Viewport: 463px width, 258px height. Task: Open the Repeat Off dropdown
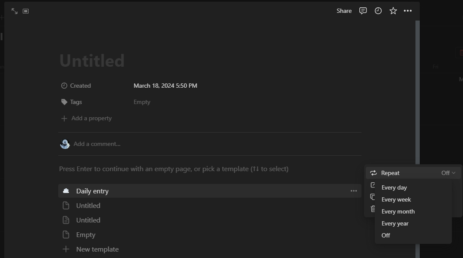[447, 172]
